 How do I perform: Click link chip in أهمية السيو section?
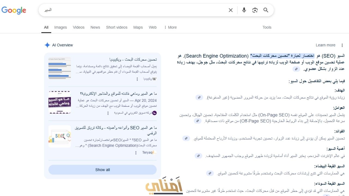coord(198,156)
